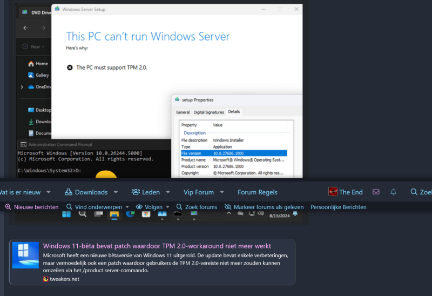Viewport: 432px width, 296px height.
Task: Select the Copyright row in Properties
Action: pos(234,173)
